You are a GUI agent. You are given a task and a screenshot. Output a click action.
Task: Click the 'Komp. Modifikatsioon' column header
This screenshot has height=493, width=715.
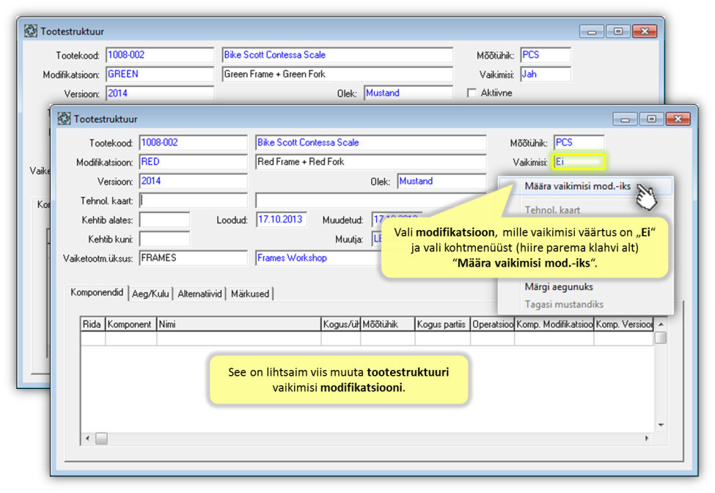[554, 325]
